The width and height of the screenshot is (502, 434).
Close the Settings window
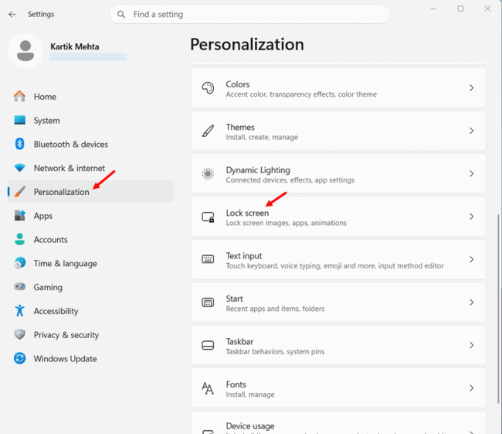click(x=487, y=9)
